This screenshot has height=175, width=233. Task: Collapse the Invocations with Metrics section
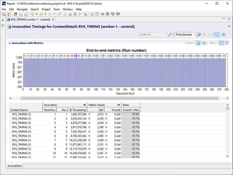[10, 43]
